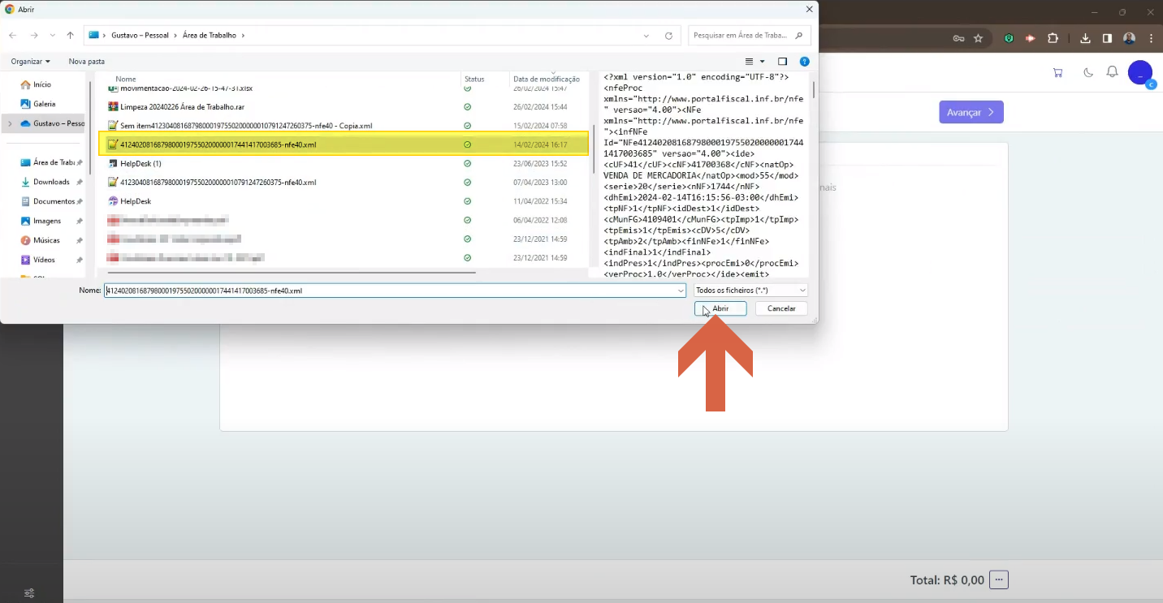This screenshot has height=603, width=1163.
Task: Click the Abrir button in the dialog
Action: coord(720,308)
